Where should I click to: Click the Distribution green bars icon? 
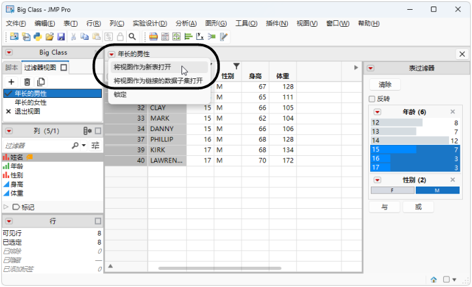coord(189,37)
